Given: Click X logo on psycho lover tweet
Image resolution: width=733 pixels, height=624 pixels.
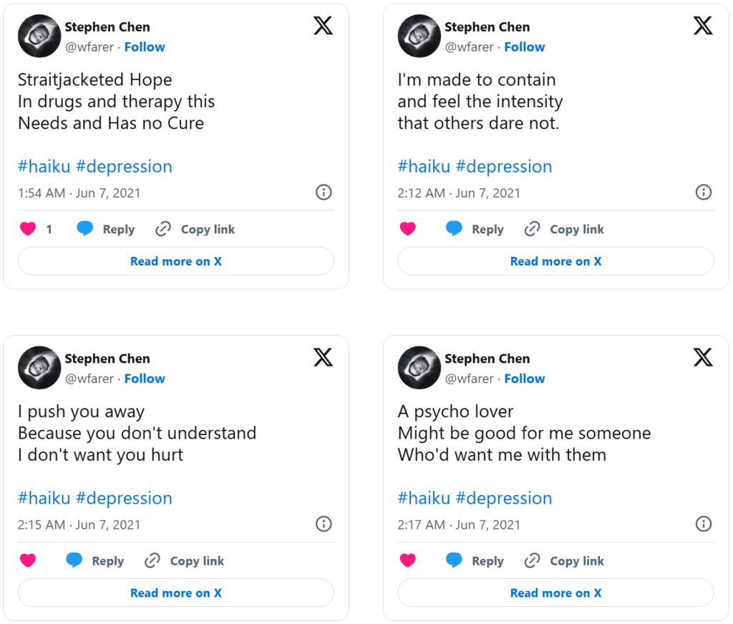Looking at the screenshot, I should click(x=703, y=357).
